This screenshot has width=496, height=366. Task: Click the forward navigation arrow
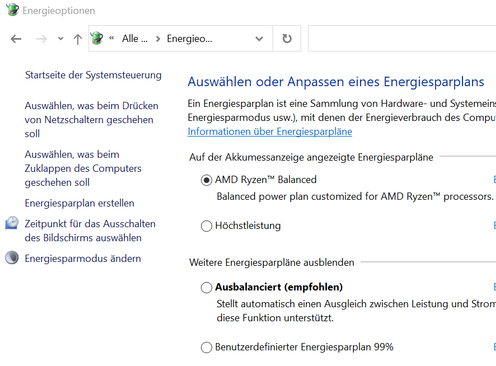(41, 39)
